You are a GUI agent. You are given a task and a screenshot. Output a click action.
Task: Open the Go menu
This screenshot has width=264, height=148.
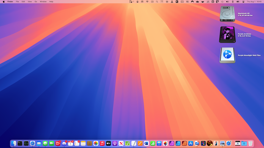point(36,2)
